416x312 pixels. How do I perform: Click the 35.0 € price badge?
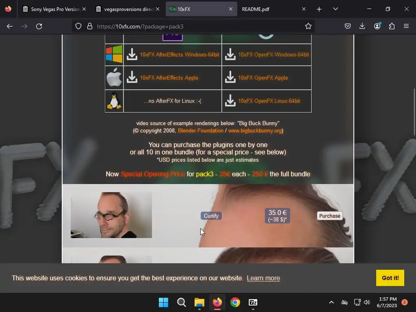coord(277,216)
